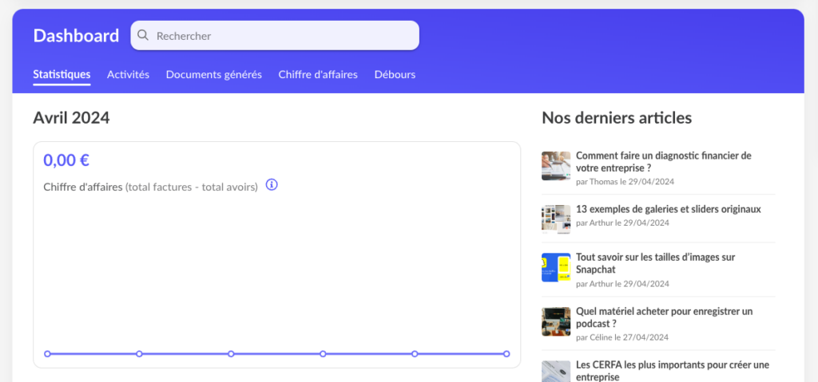Click the CERFA article thumbnail
818x382 pixels.
[x=556, y=371]
